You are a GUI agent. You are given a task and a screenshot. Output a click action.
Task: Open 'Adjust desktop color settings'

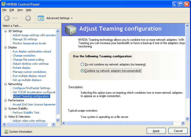[x=30, y=64]
